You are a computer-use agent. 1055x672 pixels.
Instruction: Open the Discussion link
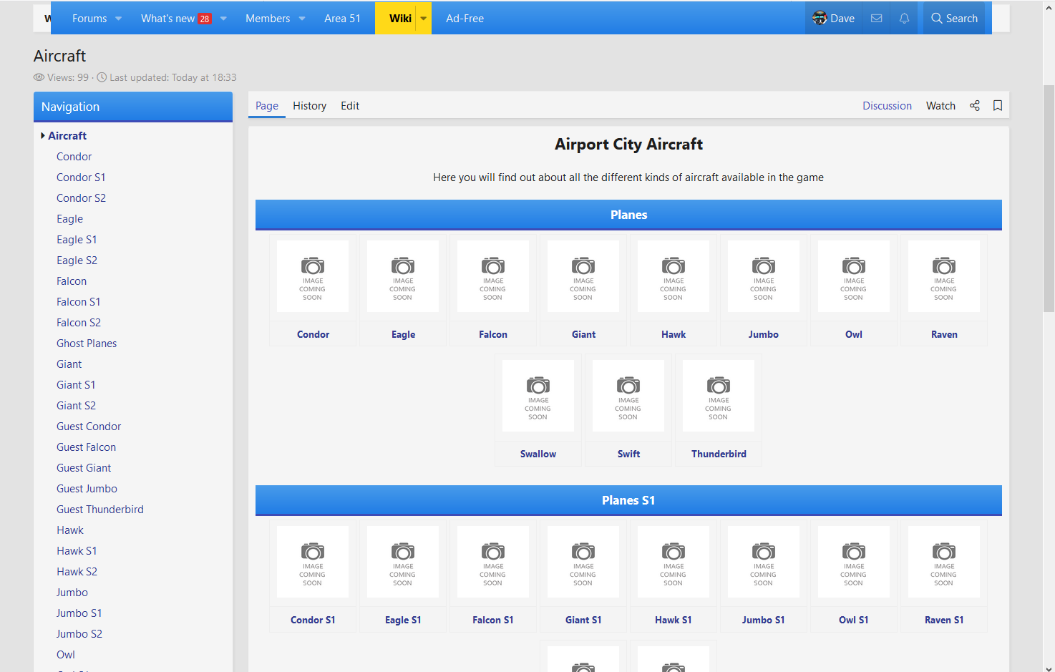pyautogui.click(x=887, y=106)
